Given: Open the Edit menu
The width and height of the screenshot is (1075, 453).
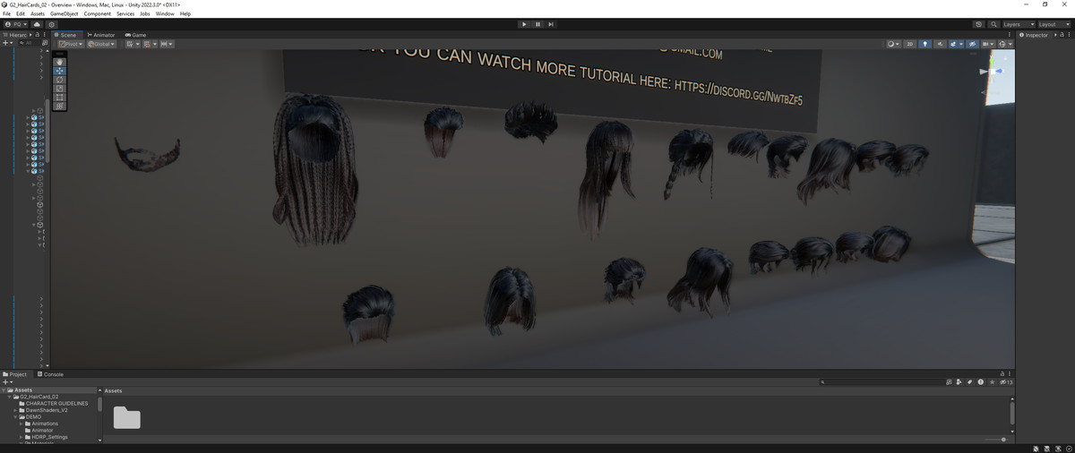Looking at the screenshot, I should [21, 14].
